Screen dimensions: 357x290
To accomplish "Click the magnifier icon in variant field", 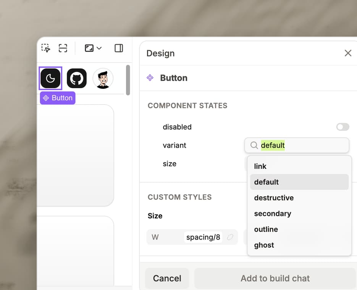I will pos(254,145).
